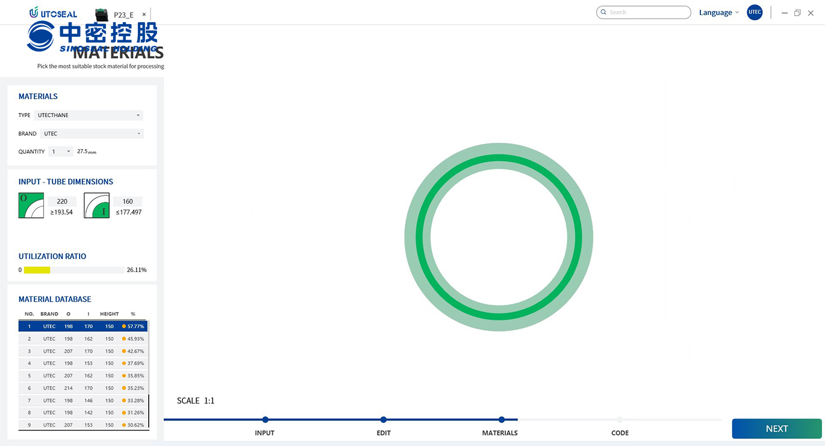825x446 pixels.
Task: Click the utilization ratio bar
Action: click(x=73, y=270)
